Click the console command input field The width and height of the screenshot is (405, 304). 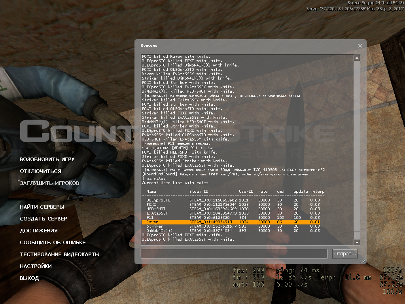click(x=234, y=254)
